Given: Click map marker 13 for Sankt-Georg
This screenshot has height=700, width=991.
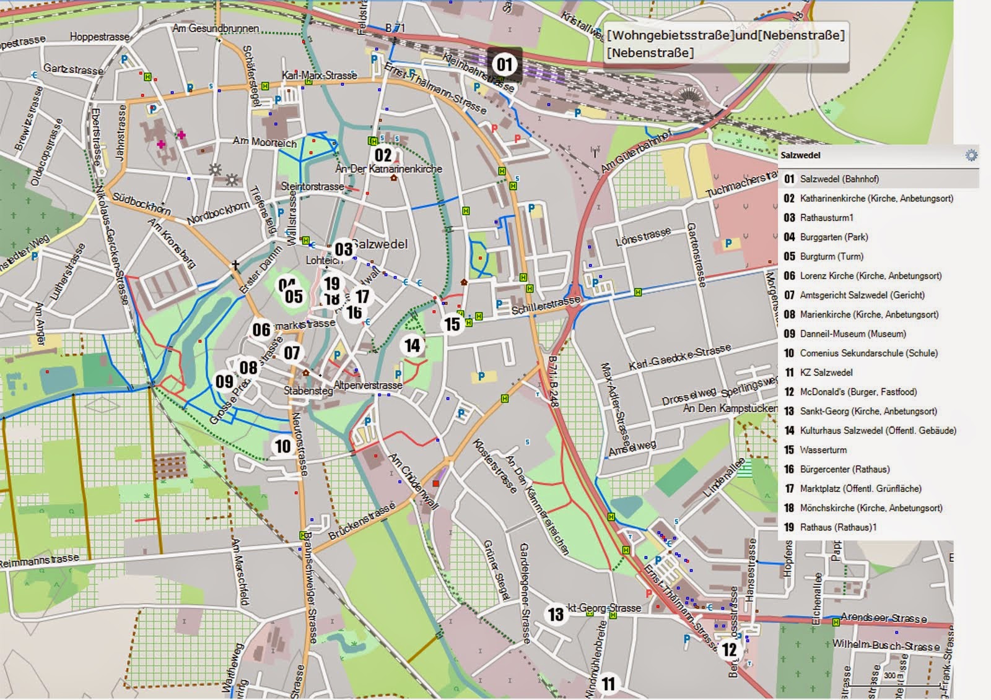Looking at the screenshot, I should [556, 614].
